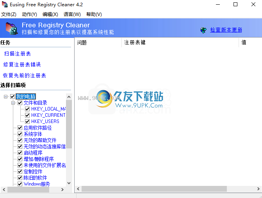
Task: Sort results by 值 column header
Action: point(250,43)
